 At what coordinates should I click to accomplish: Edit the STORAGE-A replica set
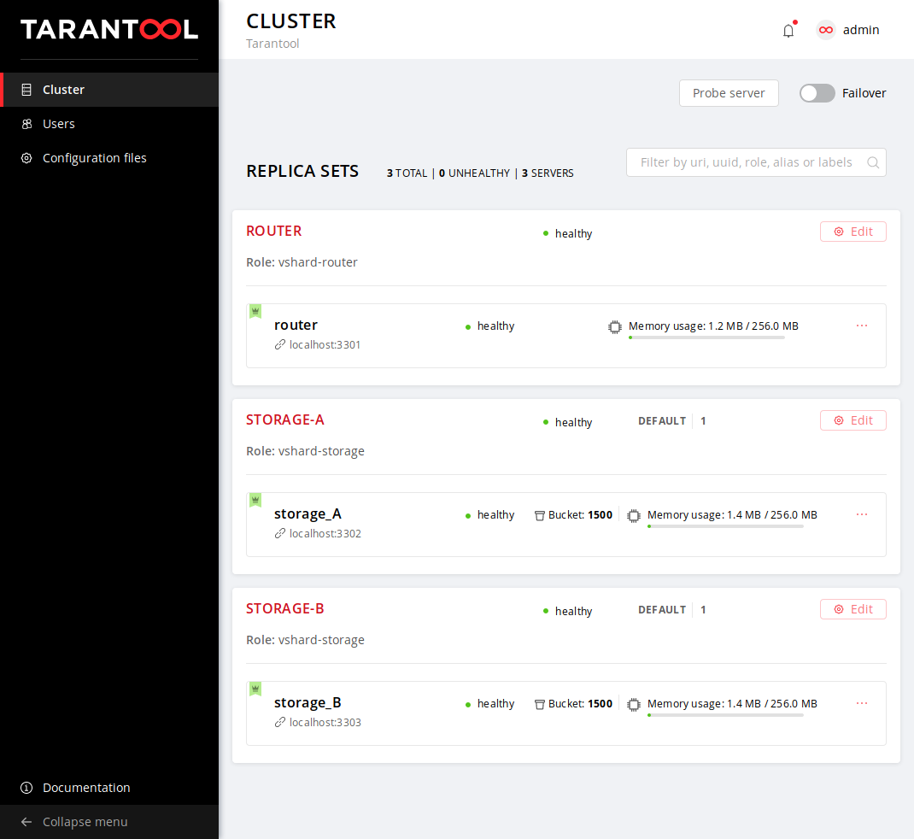point(852,420)
